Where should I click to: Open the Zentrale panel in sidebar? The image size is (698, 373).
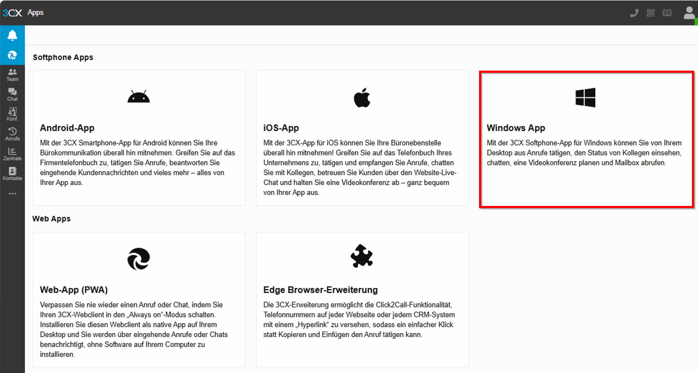click(x=12, y=154)
